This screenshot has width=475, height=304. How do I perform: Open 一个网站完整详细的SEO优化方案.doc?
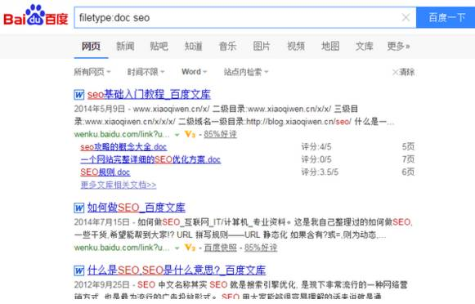tap(150, 159)
